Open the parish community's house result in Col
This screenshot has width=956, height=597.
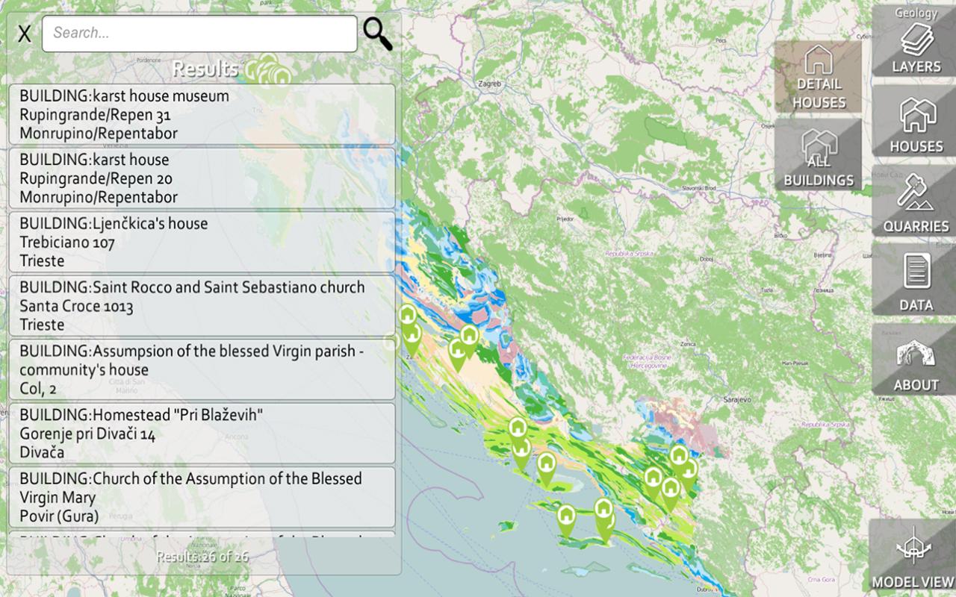click(202, 369)
